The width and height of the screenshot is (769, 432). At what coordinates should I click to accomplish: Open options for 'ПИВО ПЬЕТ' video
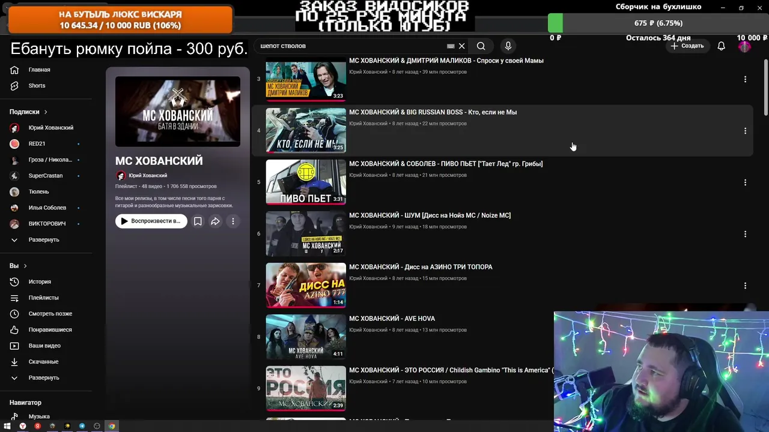click(745, 182)
